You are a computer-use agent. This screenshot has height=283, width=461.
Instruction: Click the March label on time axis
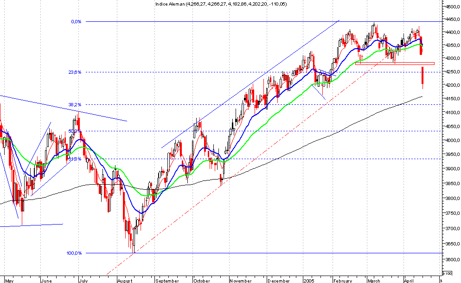click(x=373, y=281)
